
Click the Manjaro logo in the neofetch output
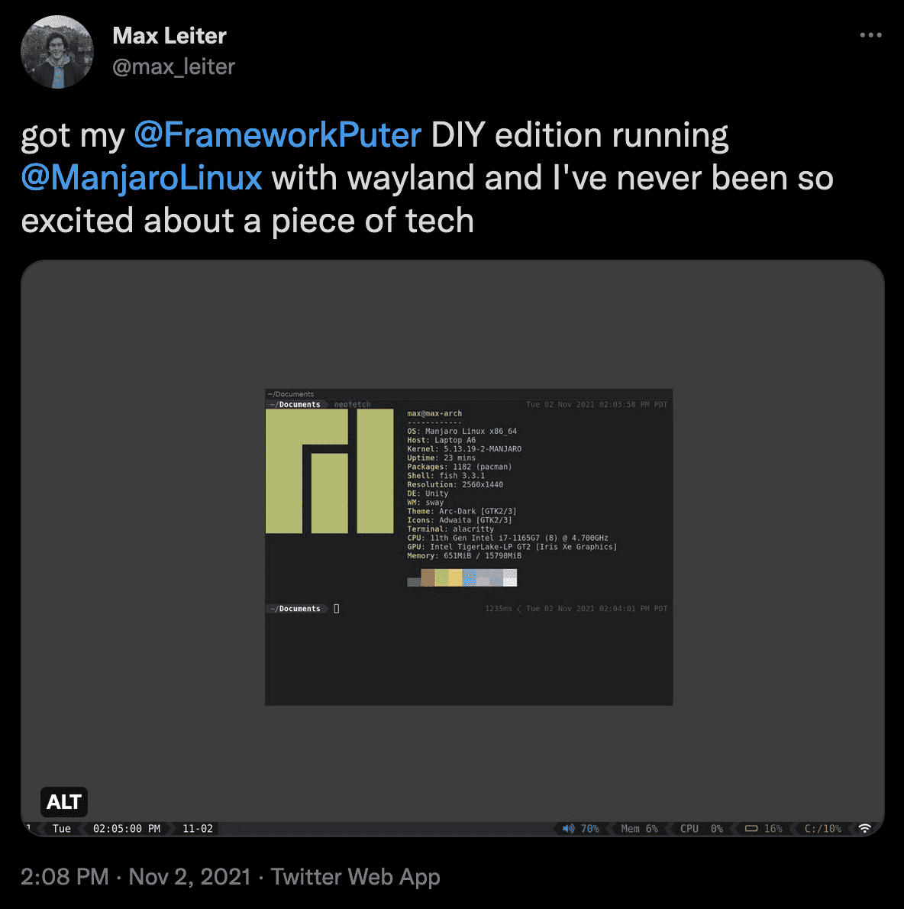[330, 470]
